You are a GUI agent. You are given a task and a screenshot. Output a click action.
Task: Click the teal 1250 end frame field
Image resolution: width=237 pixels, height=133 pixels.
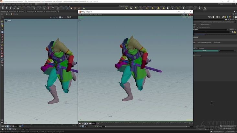click(211, 51)
